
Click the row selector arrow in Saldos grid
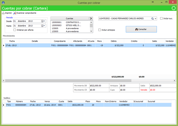pyautogui.click(x=3, y=105)
